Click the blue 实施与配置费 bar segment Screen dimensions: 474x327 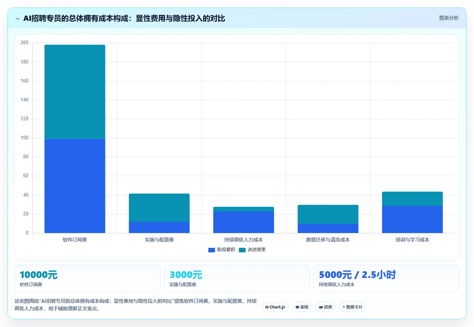159,227
